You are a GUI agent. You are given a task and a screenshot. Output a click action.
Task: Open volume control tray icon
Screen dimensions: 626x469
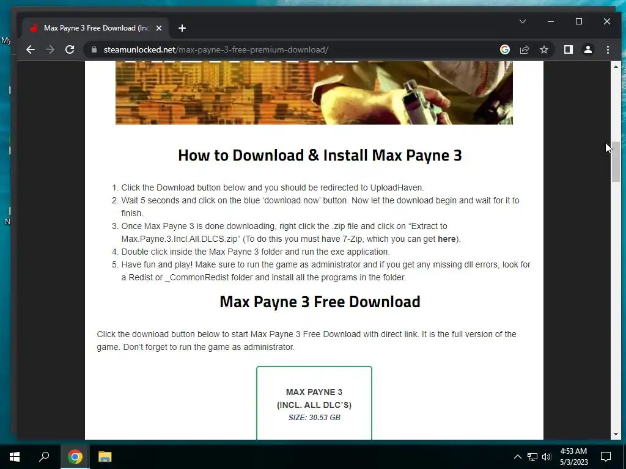[x=547, y=457]
